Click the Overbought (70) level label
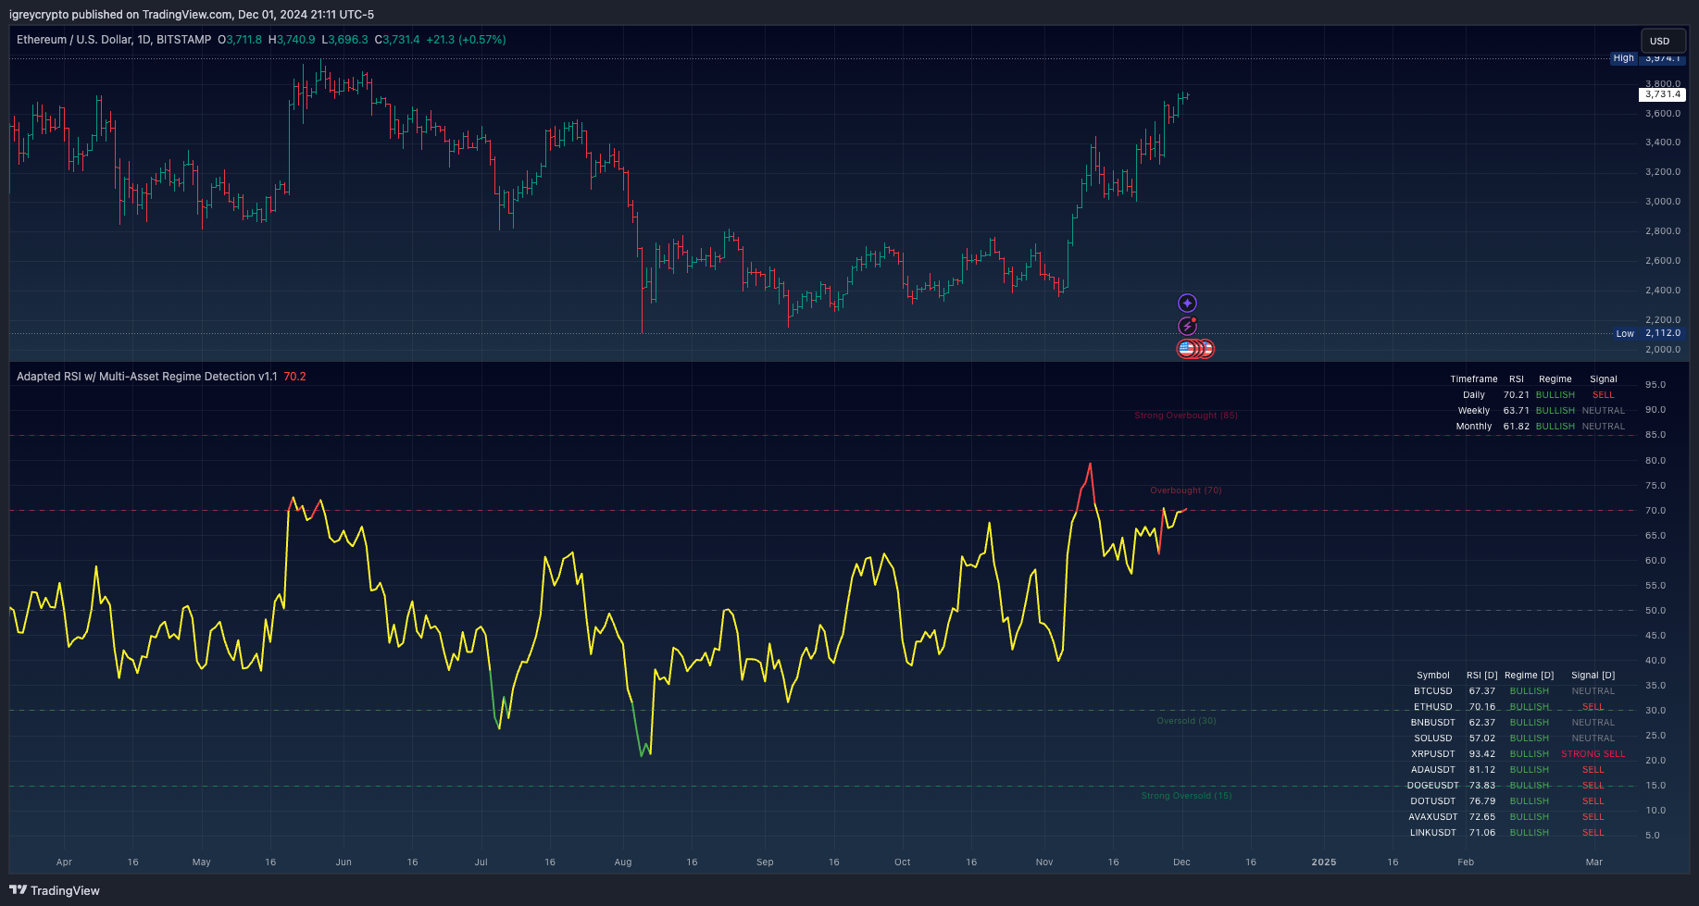 pos(1186,490)
